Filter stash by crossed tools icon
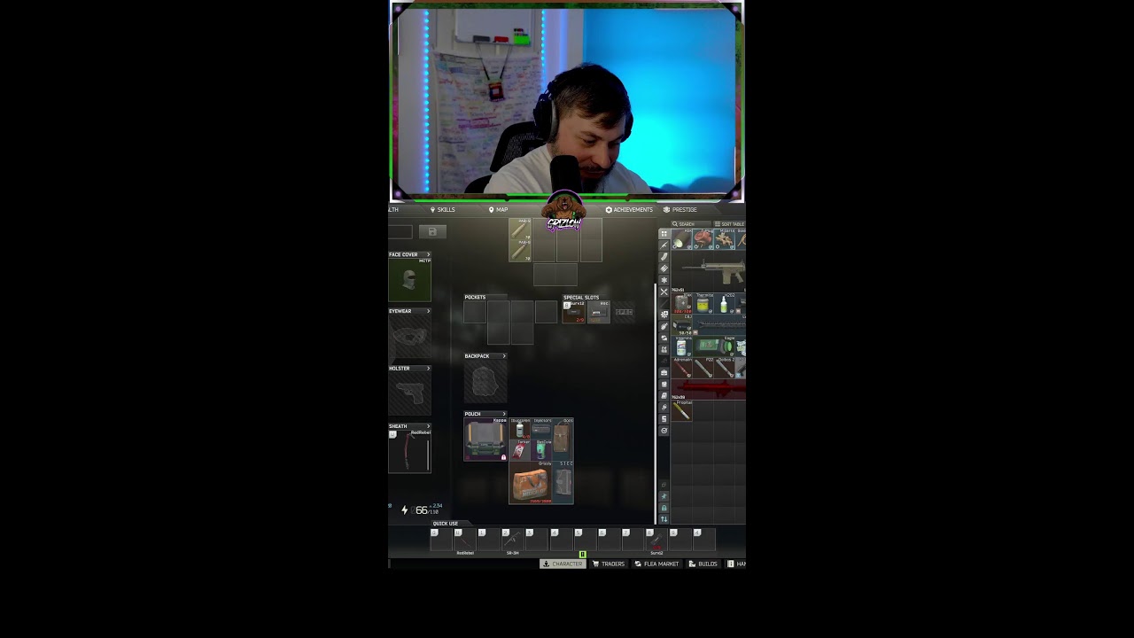The height and width of the screenshot is (638, 1134). 664,292
